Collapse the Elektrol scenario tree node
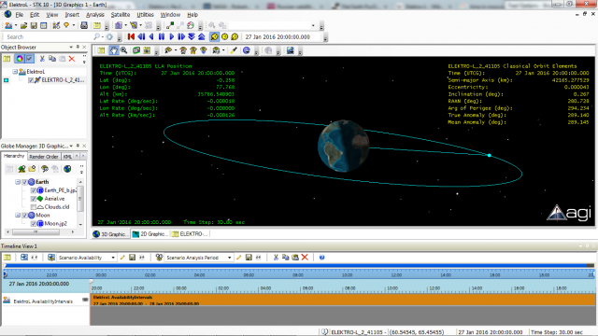 tap(15, 71)
